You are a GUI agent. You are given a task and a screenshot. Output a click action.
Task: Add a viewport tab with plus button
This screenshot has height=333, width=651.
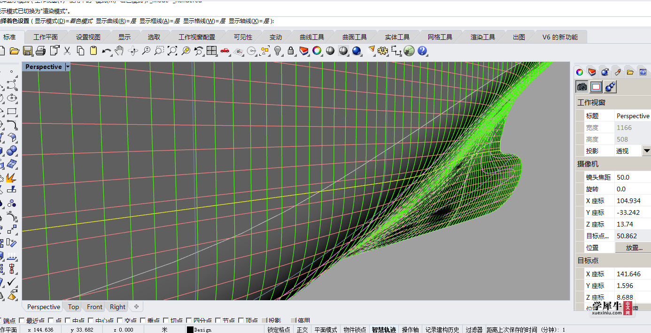(136, 307)
